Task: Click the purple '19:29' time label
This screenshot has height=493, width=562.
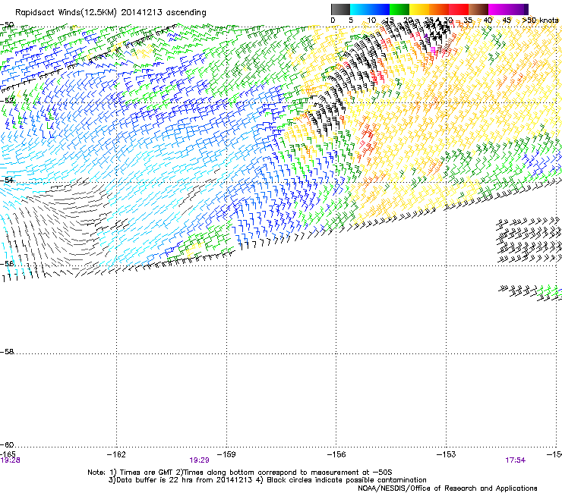Action: tap(199, 460)
